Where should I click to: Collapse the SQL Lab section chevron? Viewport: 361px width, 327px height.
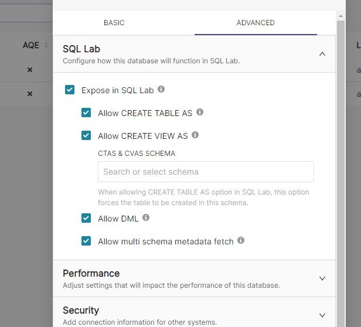tap(322, 54)
